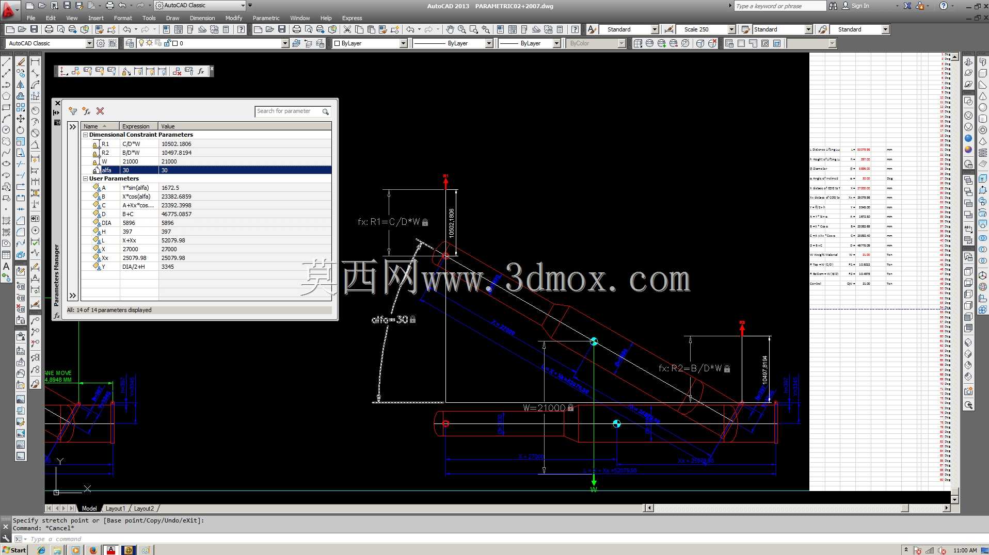Open the text style Standard dropdown
Viewport: 989px width, 555px height.
[655, 29]
